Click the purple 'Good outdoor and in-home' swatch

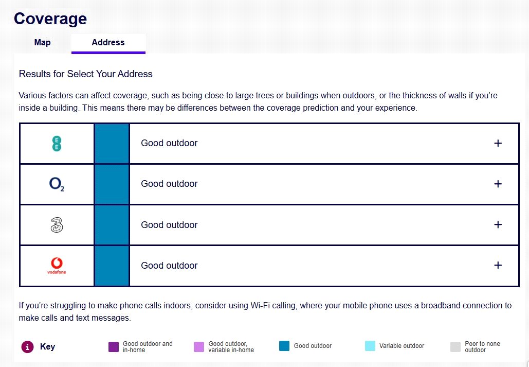[x=114, y=346]
